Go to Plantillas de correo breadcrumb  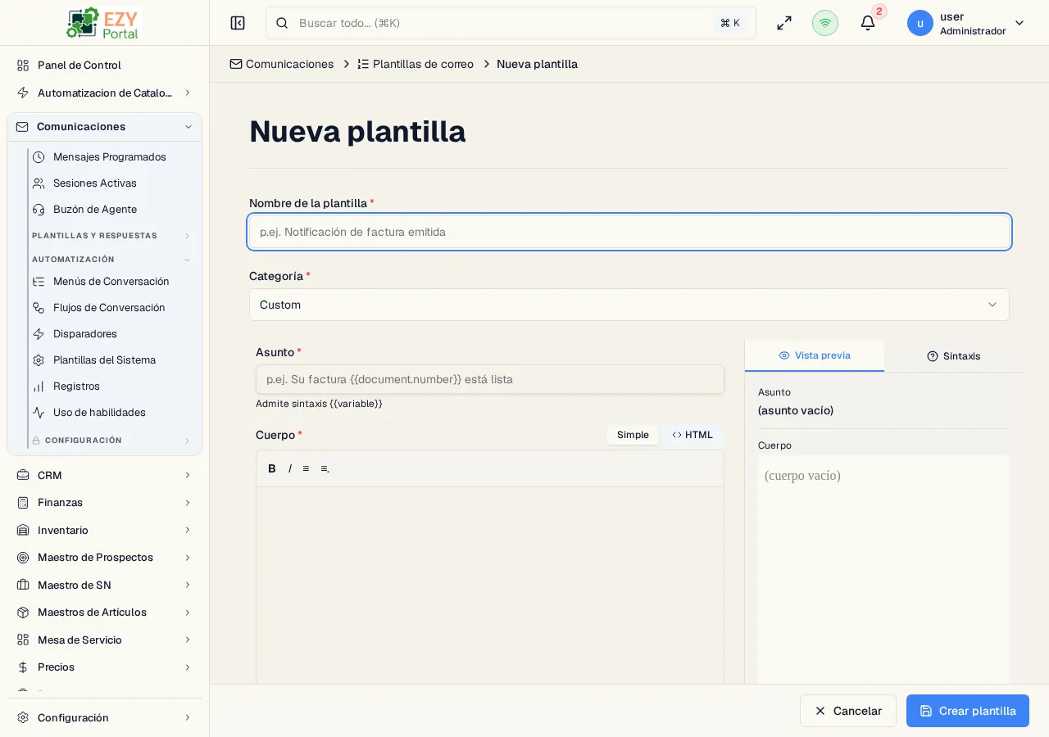click(x=416, y=64)
